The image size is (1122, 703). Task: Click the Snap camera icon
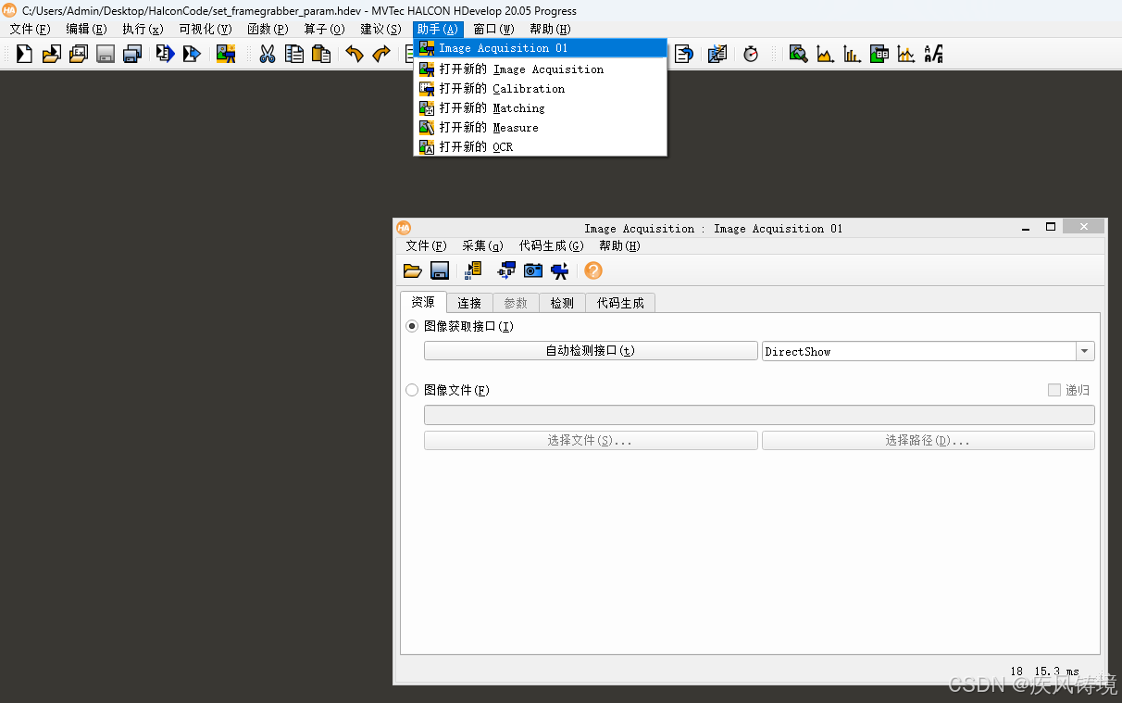533,270
